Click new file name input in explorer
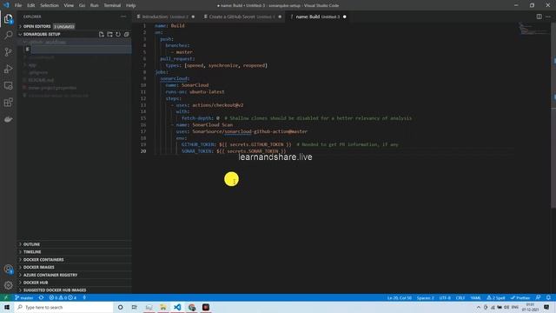 [x=81, y=50]
